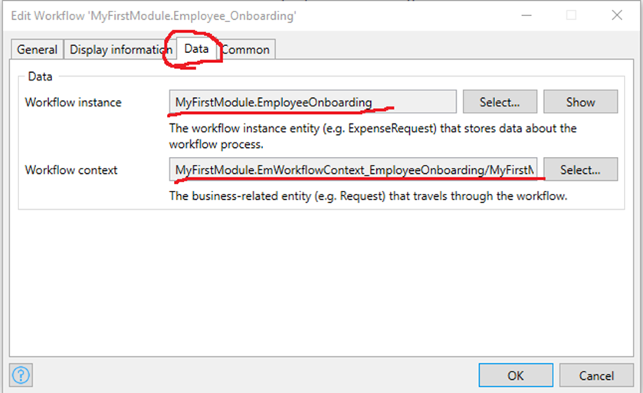Click Select button for Workflow instance

(x=500, y=102)
